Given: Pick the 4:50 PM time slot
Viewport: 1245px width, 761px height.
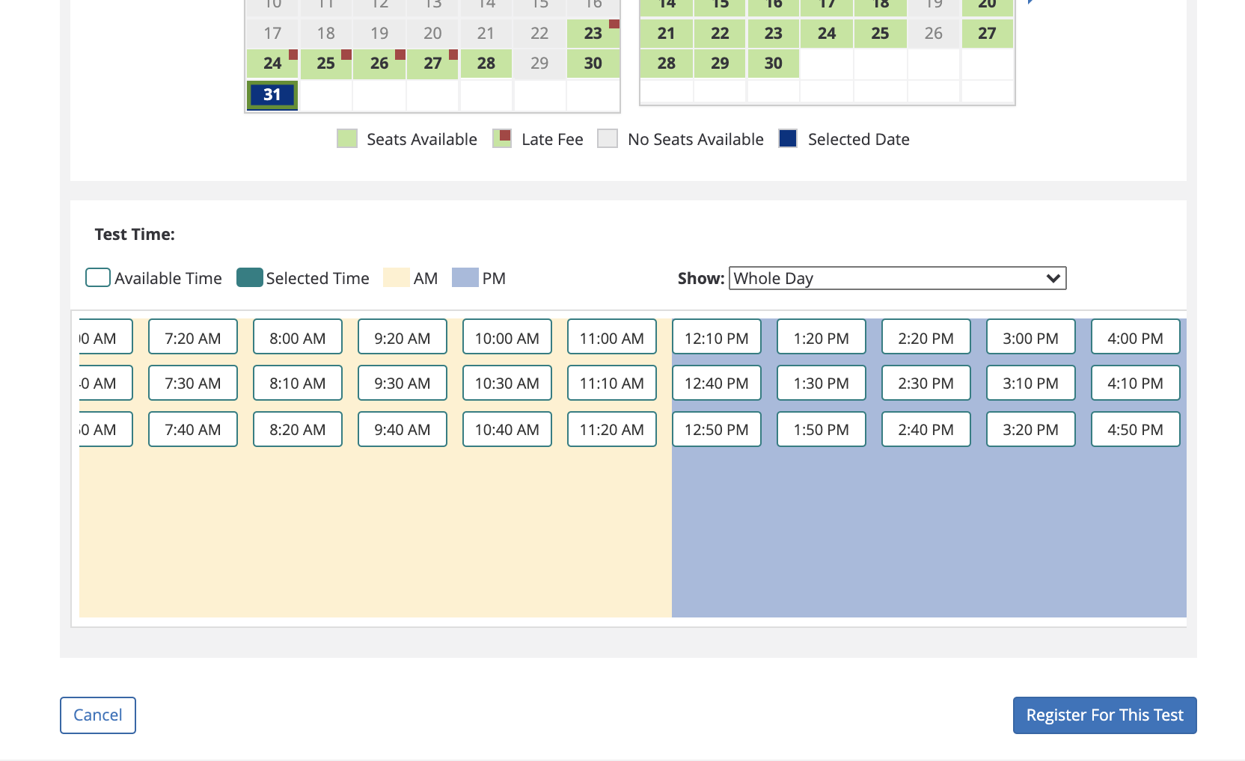Looking at the screenshot, I should pyautogui.click(x=1135, y=429).
